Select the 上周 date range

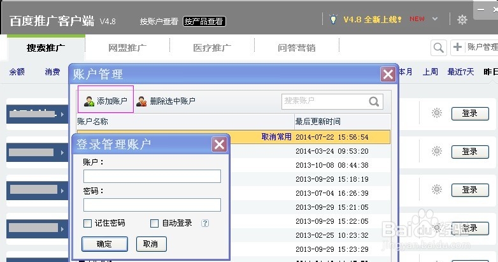[430, 72]
